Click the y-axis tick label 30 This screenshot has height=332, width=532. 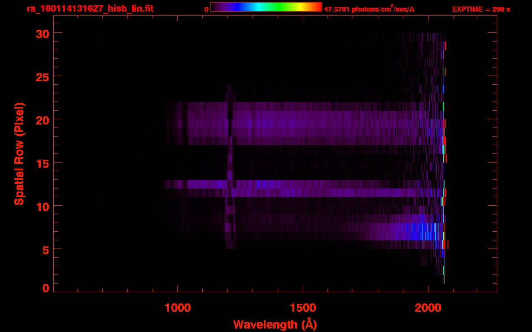tap(42, 33)
